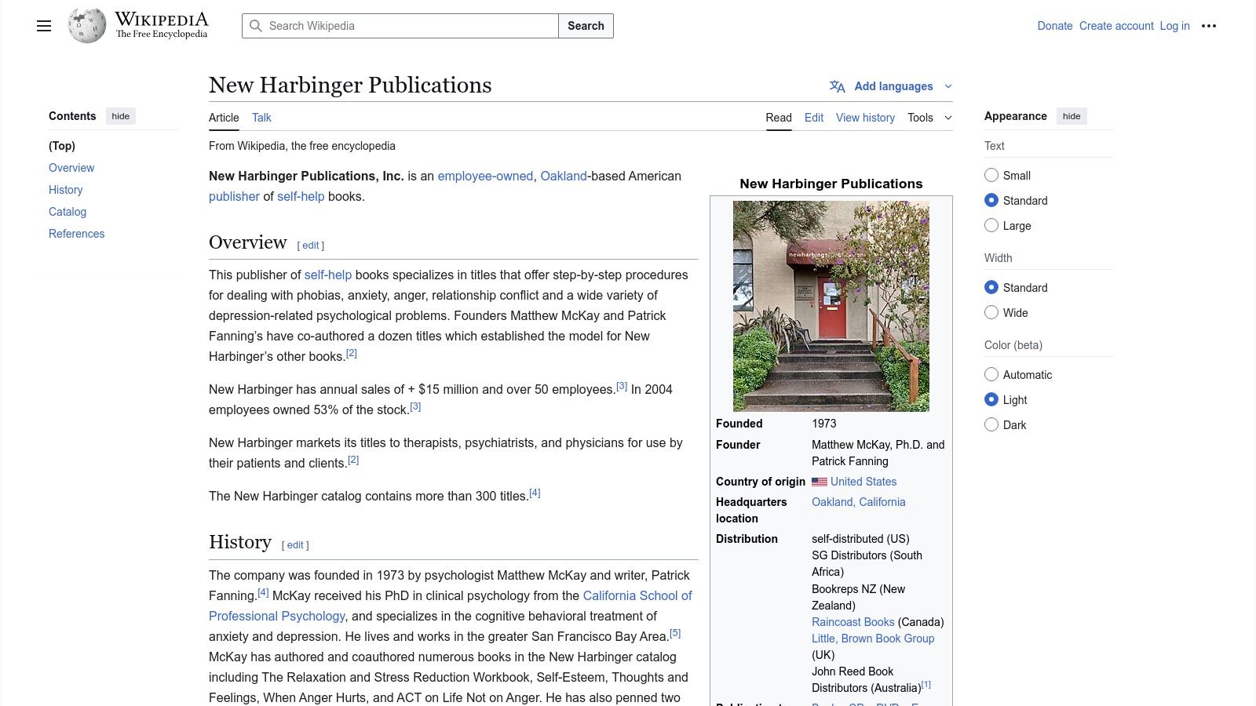Click the translate languages icon
Viewport: 1256px width, 706px height.
838,86
